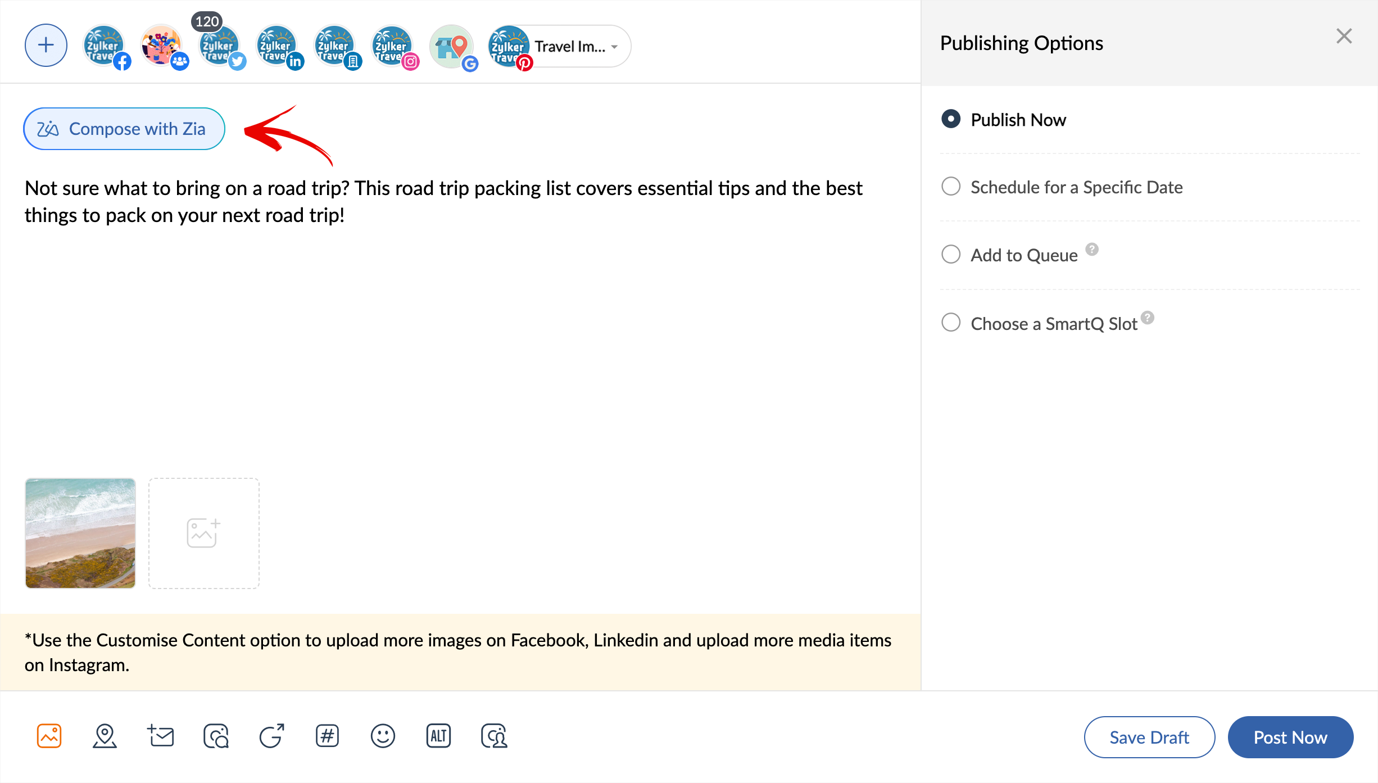
Task: Click the plus button to add channels
Action: point(46,46)
